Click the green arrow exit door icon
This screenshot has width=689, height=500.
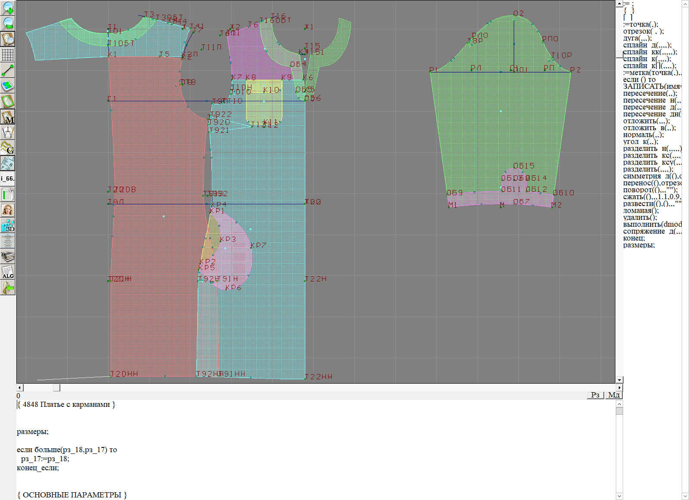(8, 288)
